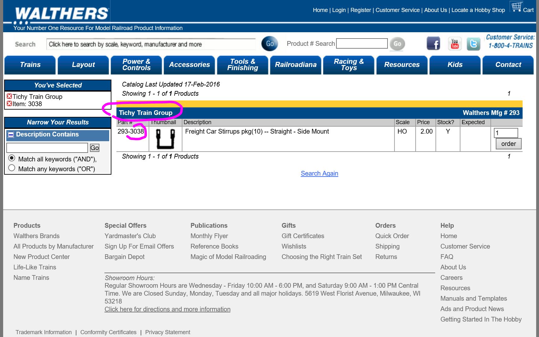Open the Kids tab

tap(455, 65)
